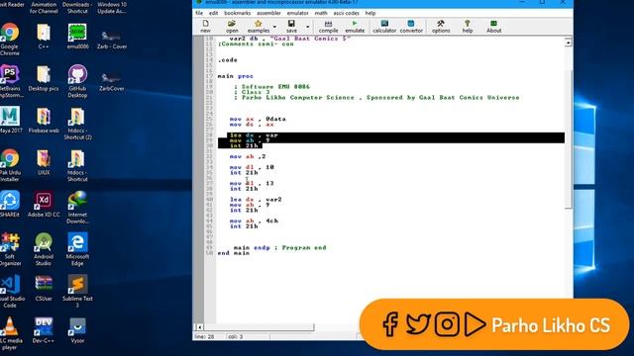Image resolution: width=634 pixels, height=356 pixels.
Task: Open Visual Studio Code shortcut
Action: (x=11, y=292)
